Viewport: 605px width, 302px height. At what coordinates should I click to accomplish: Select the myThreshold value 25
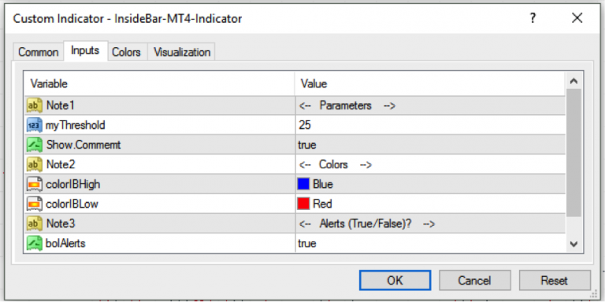pos(304,125)
